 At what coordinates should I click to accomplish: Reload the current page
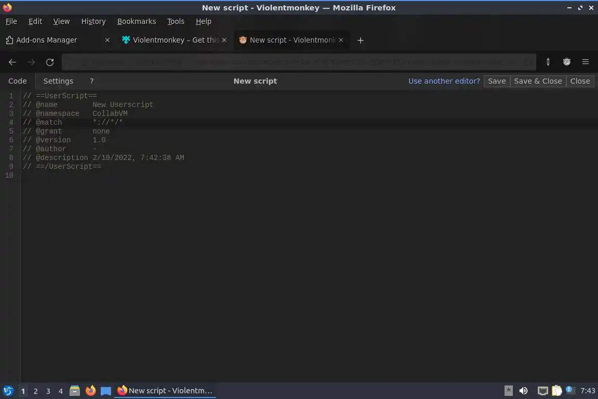[x=50, y=62]
